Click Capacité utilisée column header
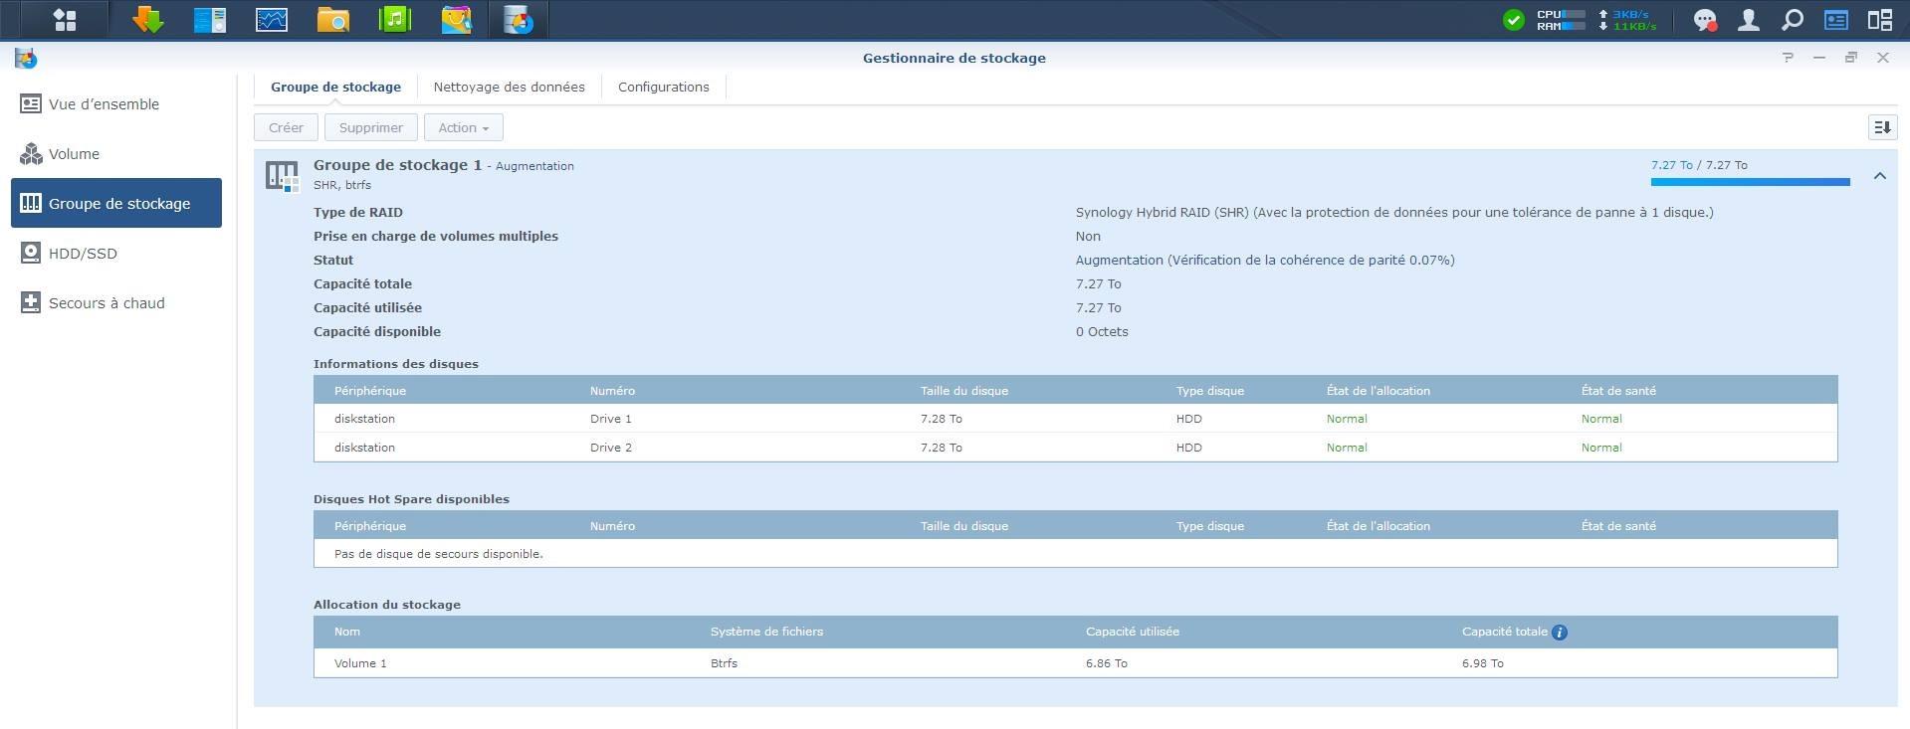Viewport: 1910px width, 729px height. tap(1133, 632)
